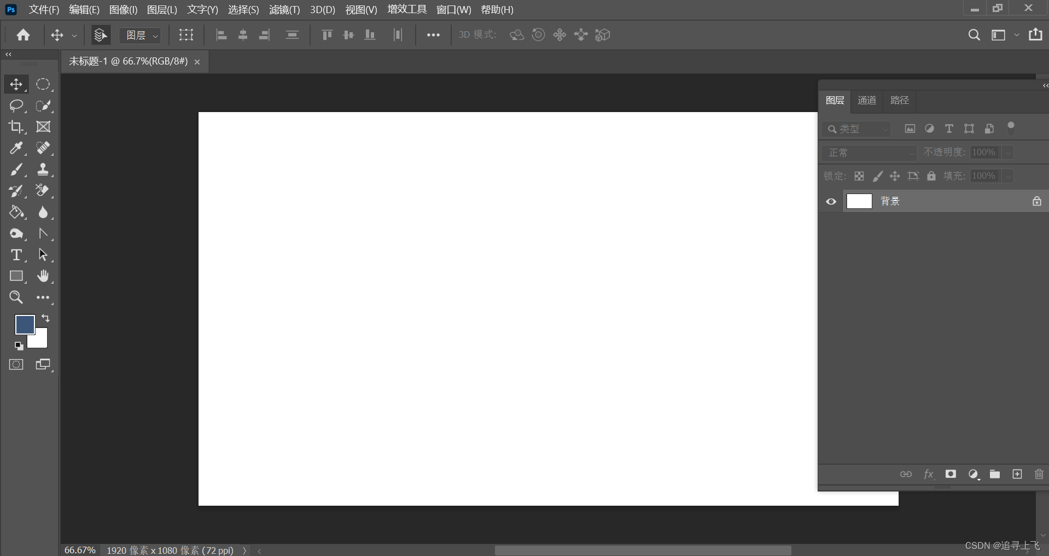Go to the Home screen icon

coord(23,35)
